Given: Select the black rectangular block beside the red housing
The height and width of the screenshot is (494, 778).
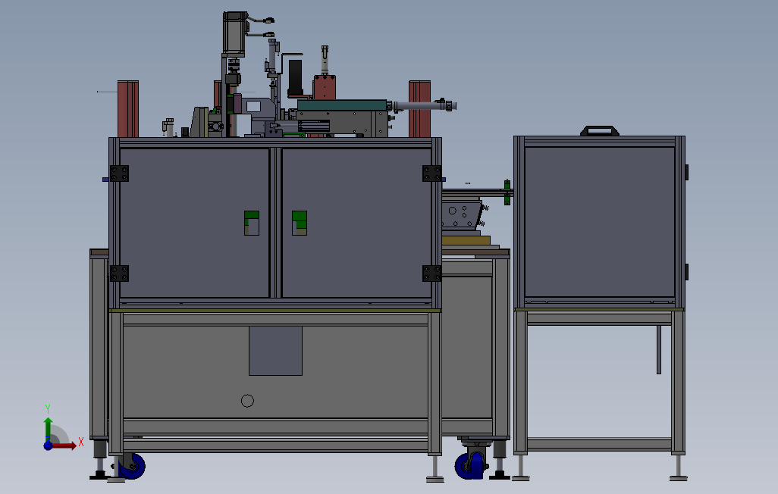Looking at the screenshot, I should [x=295, y=77].
